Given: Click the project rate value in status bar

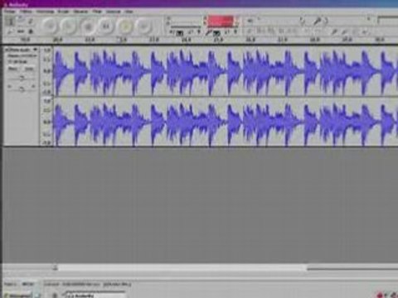Looking at the screenshot, I should tap(28, 284).
